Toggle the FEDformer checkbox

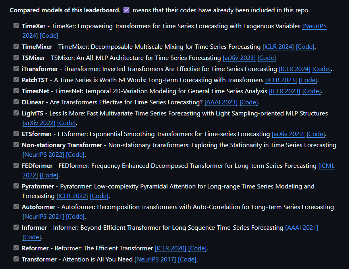pos(16,165)
